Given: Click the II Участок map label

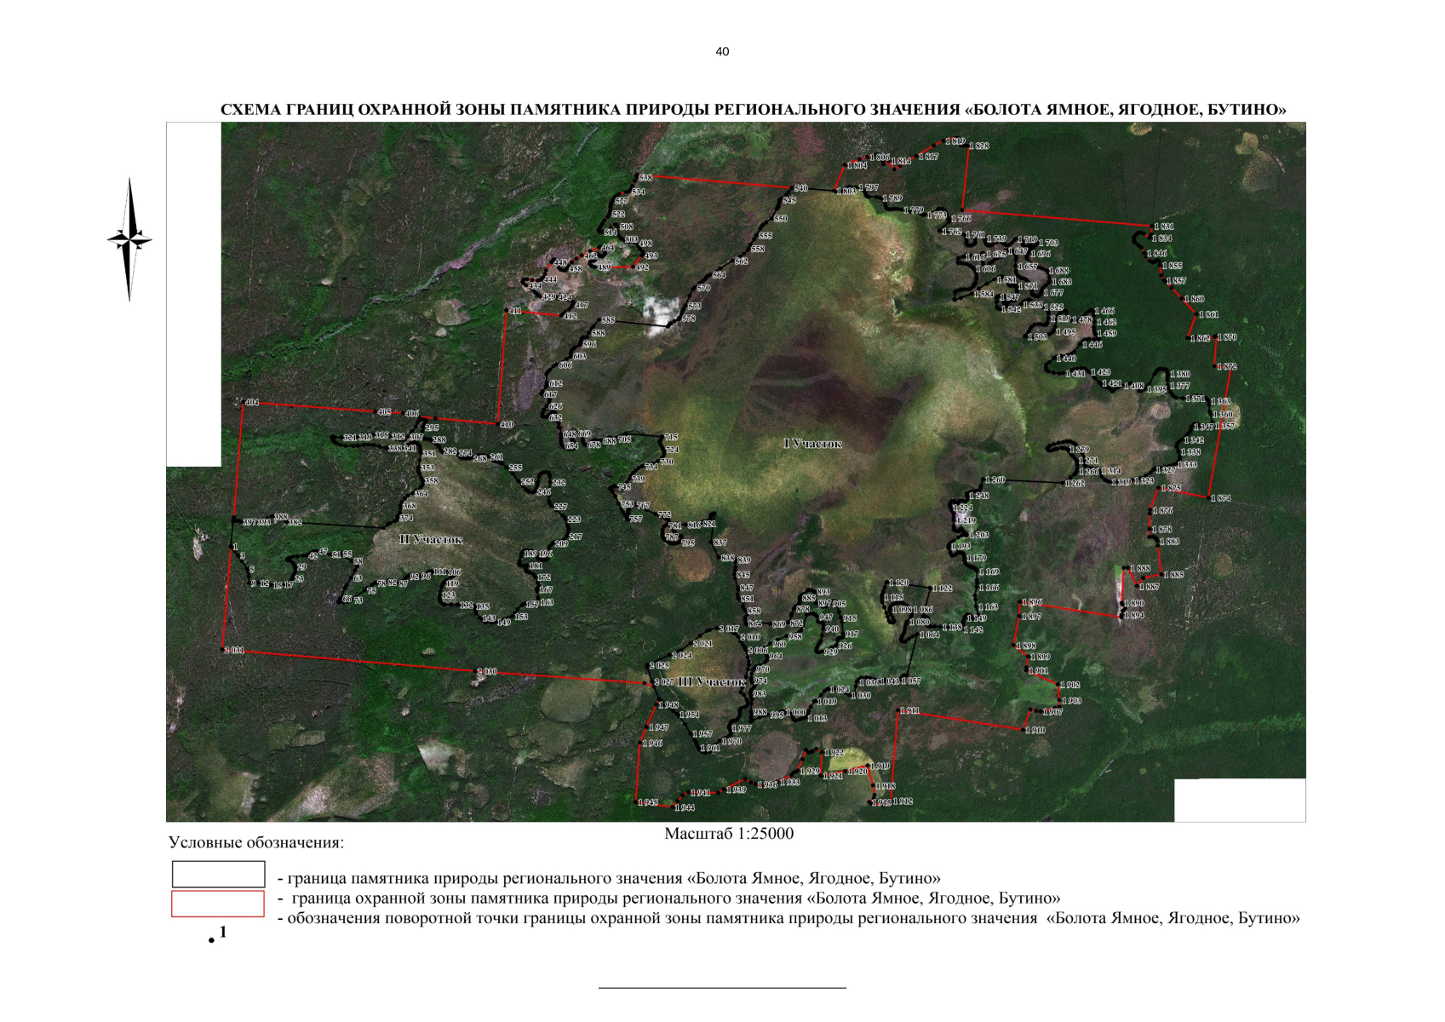Looking at the screenshot, I should [x=431, y=539].
